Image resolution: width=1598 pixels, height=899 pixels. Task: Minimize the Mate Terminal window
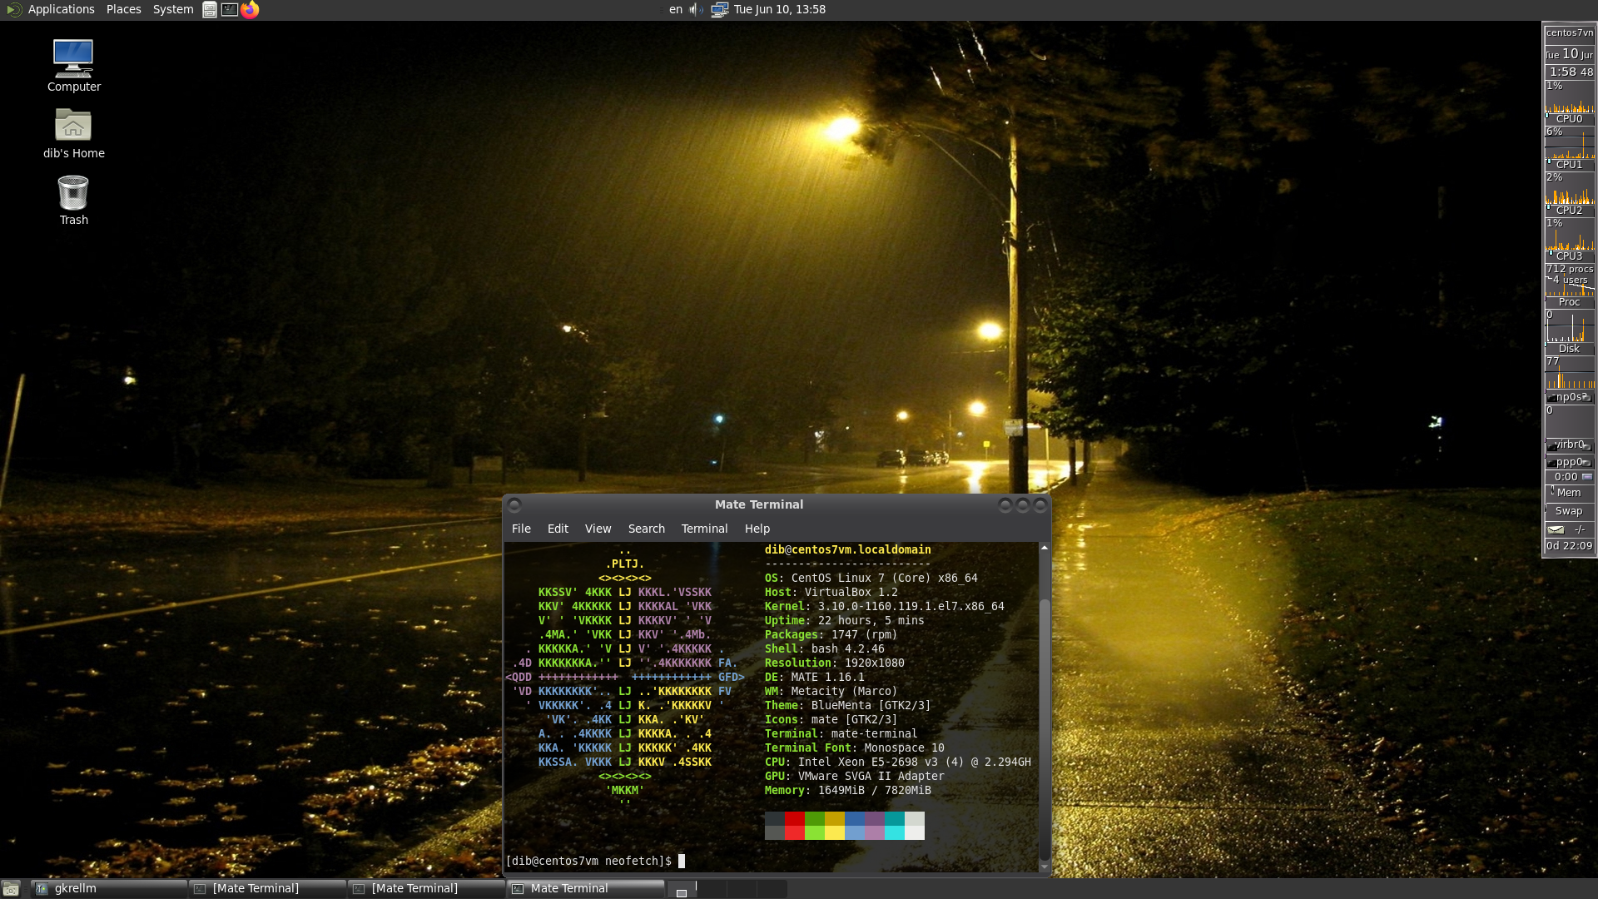coord(1005,504)
